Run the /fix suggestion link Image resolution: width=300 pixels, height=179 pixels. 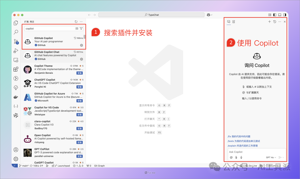239,136
